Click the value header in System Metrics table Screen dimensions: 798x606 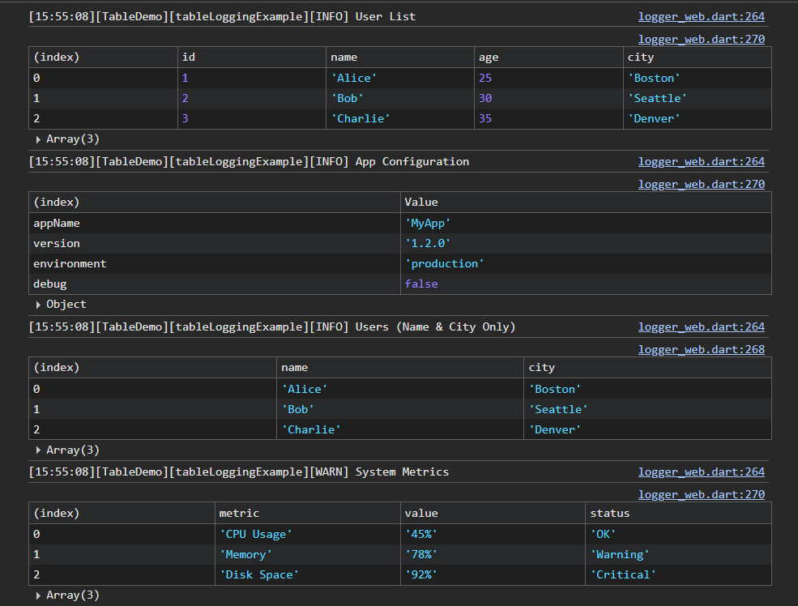[x=493, y=513]
